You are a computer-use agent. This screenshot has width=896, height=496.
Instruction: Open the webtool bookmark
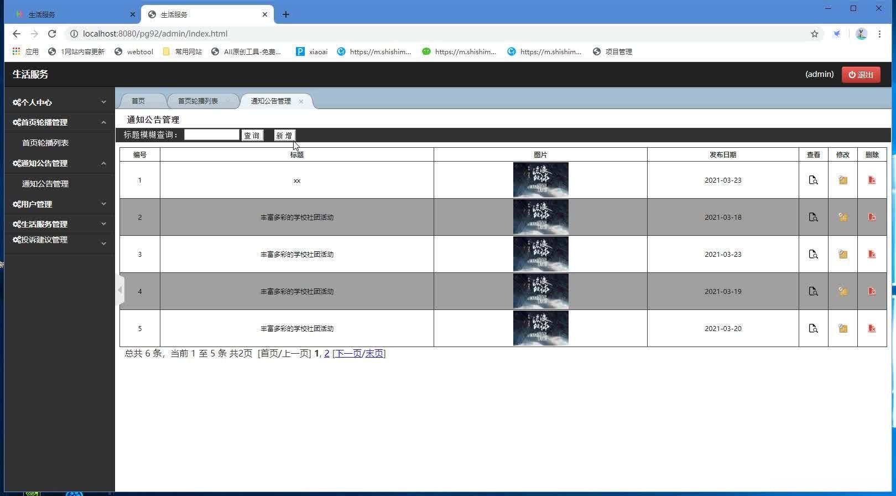tap(134, 51)
